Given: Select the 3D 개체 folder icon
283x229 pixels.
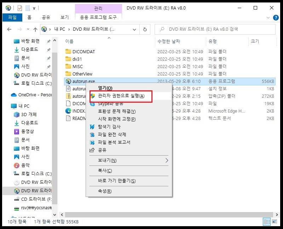Looking at the screenshot, I should point(17,114).
